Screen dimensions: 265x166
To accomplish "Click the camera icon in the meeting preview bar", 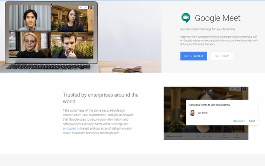I will point(210,136).
